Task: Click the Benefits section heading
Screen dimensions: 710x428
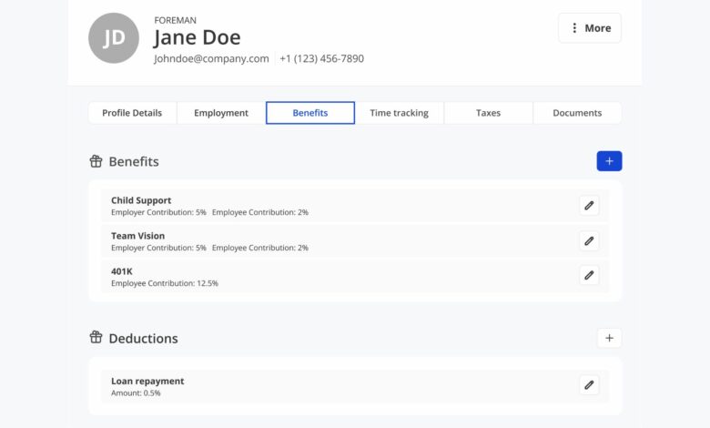Action: pyautogui.click(x=134, y=162)
